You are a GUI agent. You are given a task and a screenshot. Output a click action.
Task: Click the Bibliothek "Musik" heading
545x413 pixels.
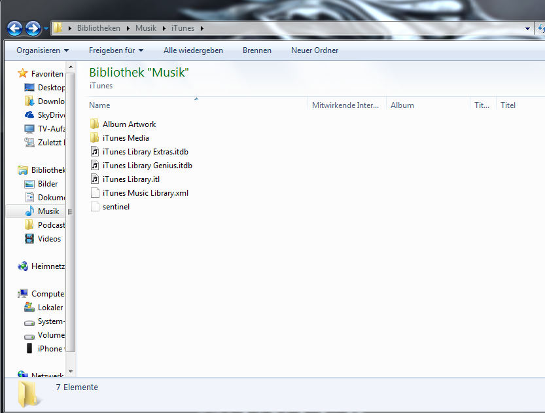click(139, 72)
